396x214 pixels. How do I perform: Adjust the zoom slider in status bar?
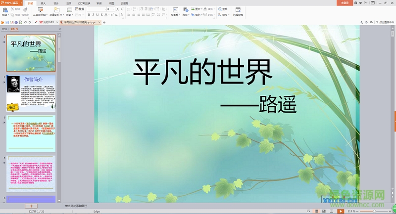375,211
